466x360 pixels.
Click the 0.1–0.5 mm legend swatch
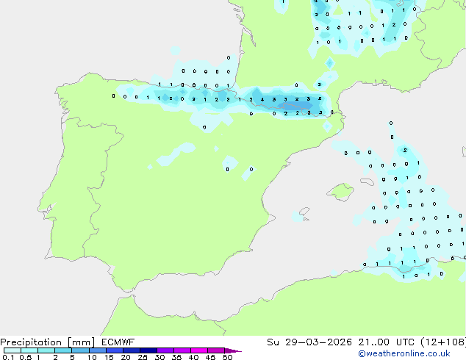12,350
